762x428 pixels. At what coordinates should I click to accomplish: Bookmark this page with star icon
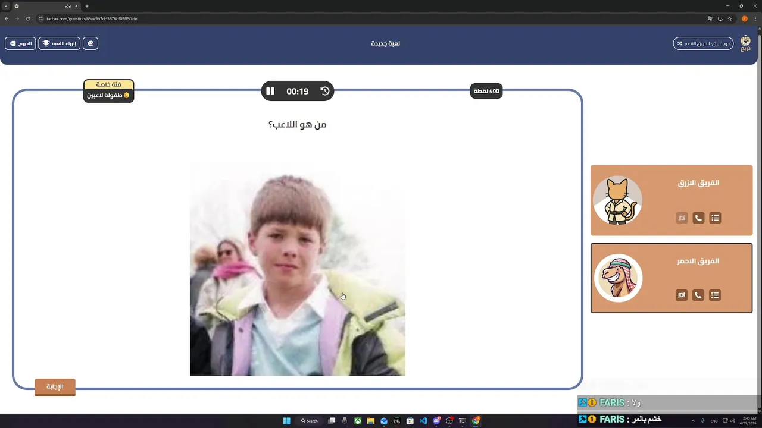[730, 18]
